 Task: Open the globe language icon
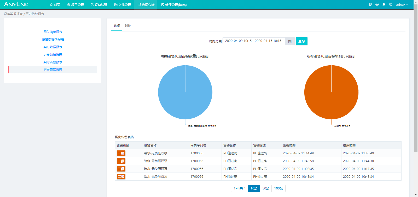(370, 4)
